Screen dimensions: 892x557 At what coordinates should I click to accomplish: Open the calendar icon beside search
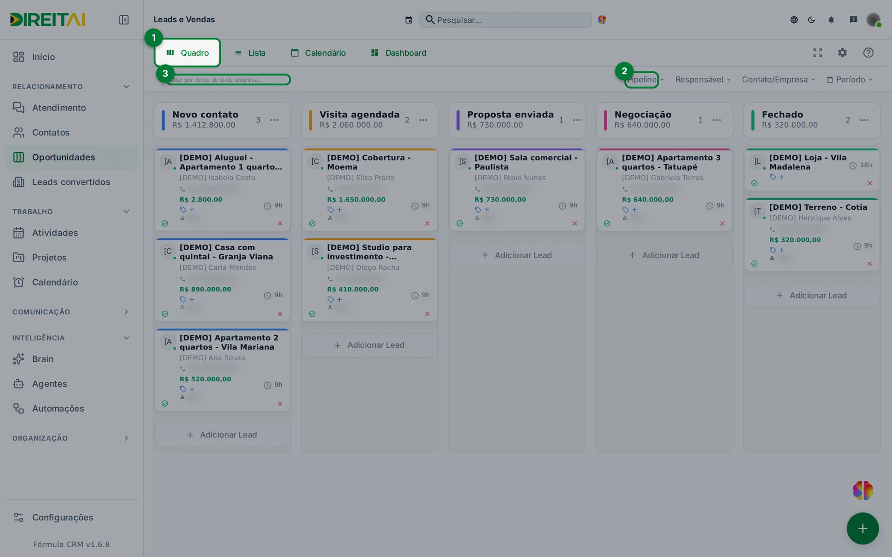click(408, 19)
